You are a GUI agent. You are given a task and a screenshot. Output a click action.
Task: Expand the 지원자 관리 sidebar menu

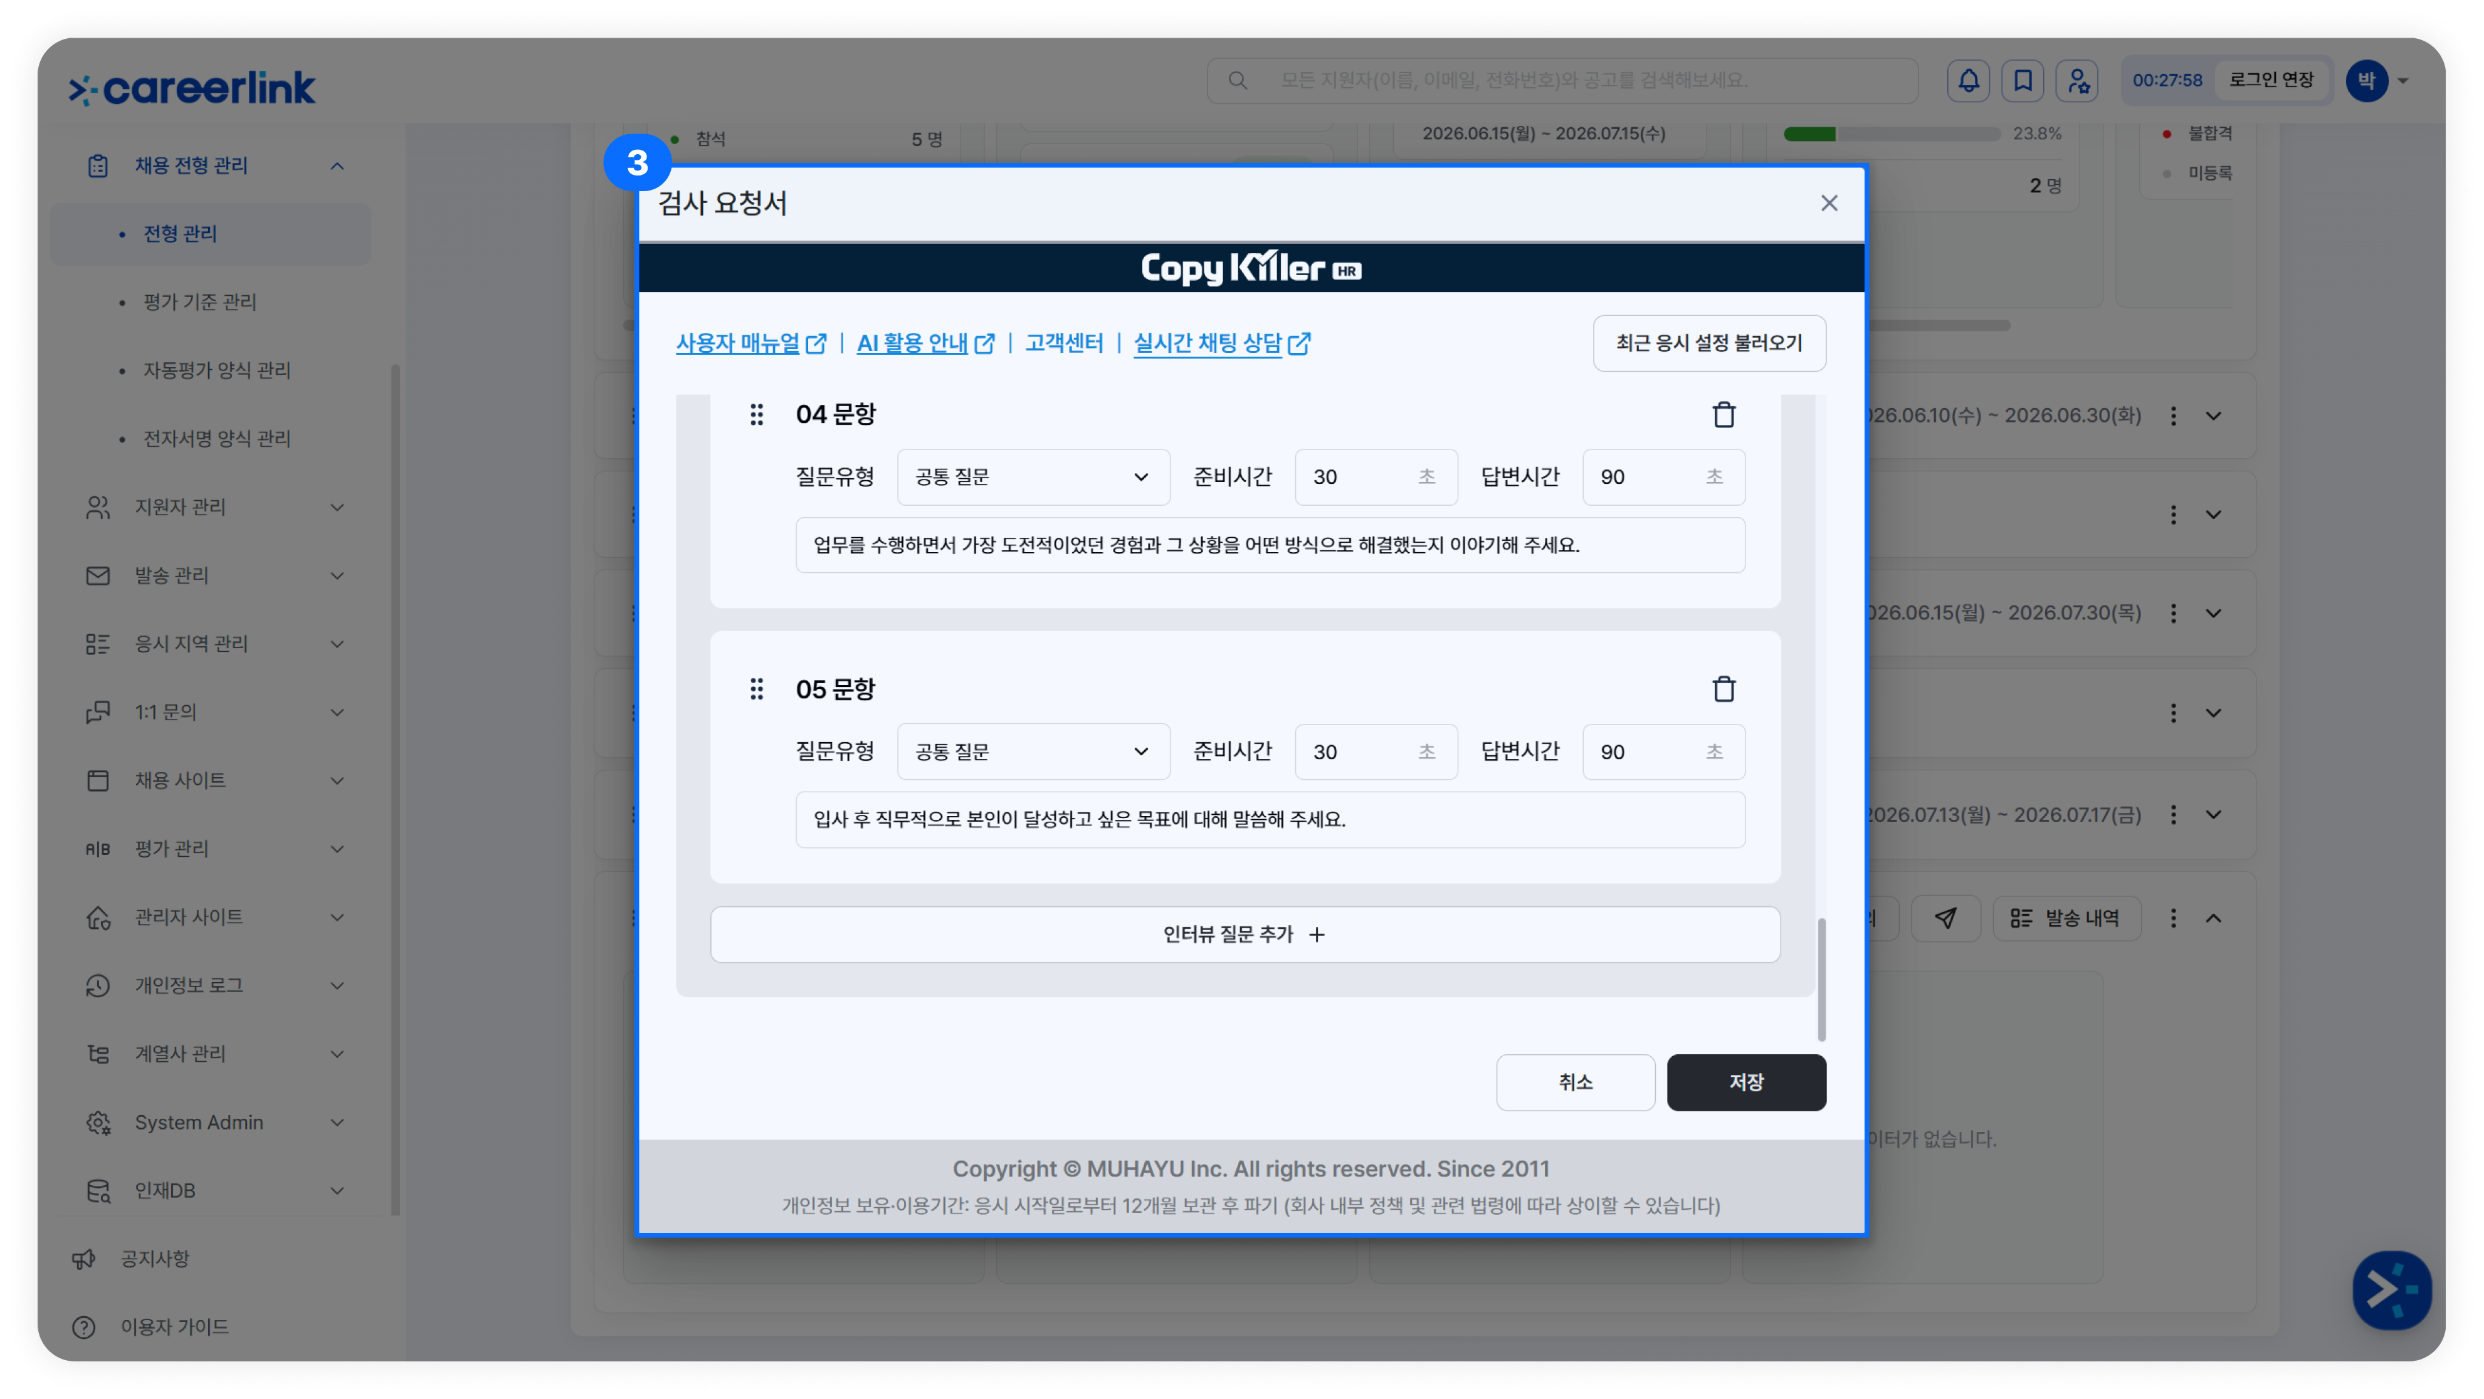pos(337,507)
